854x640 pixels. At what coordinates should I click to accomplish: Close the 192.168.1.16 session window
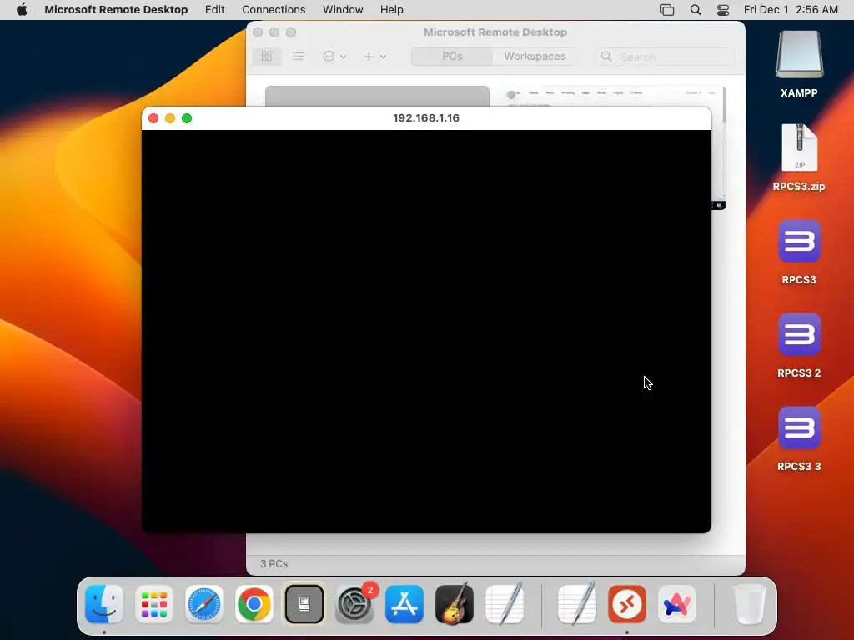click(x=153, y=118)
